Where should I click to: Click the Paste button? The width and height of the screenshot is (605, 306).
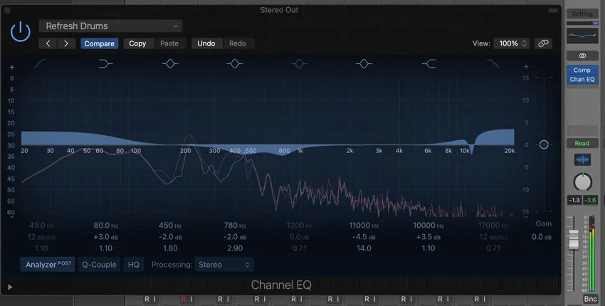169,43
